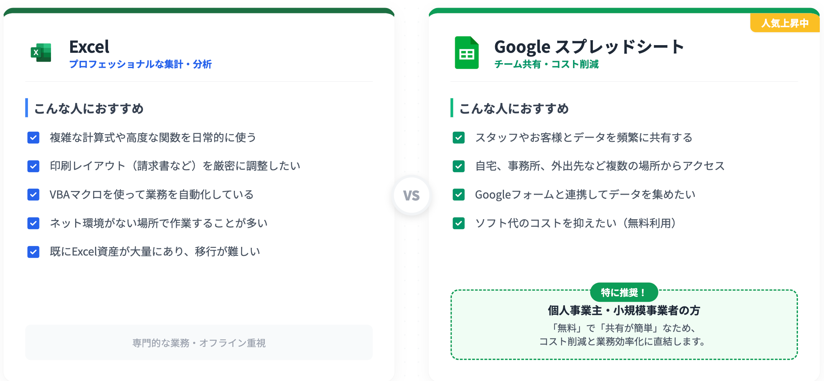Toggle checkbox for 印刷レイアウト item
This screenshot has width=824, height=381.
(33, 166)
